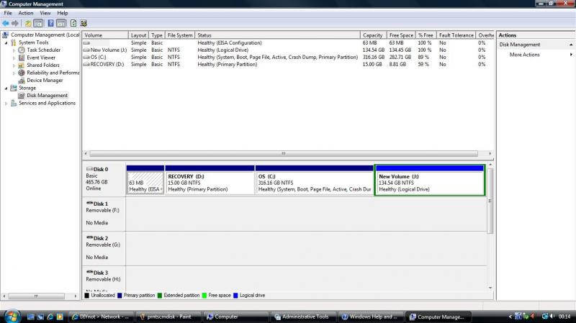The height and width of the screenshot is (323, 576).
Task: Click the Up One Level folder icon
Action: [28, 23]
